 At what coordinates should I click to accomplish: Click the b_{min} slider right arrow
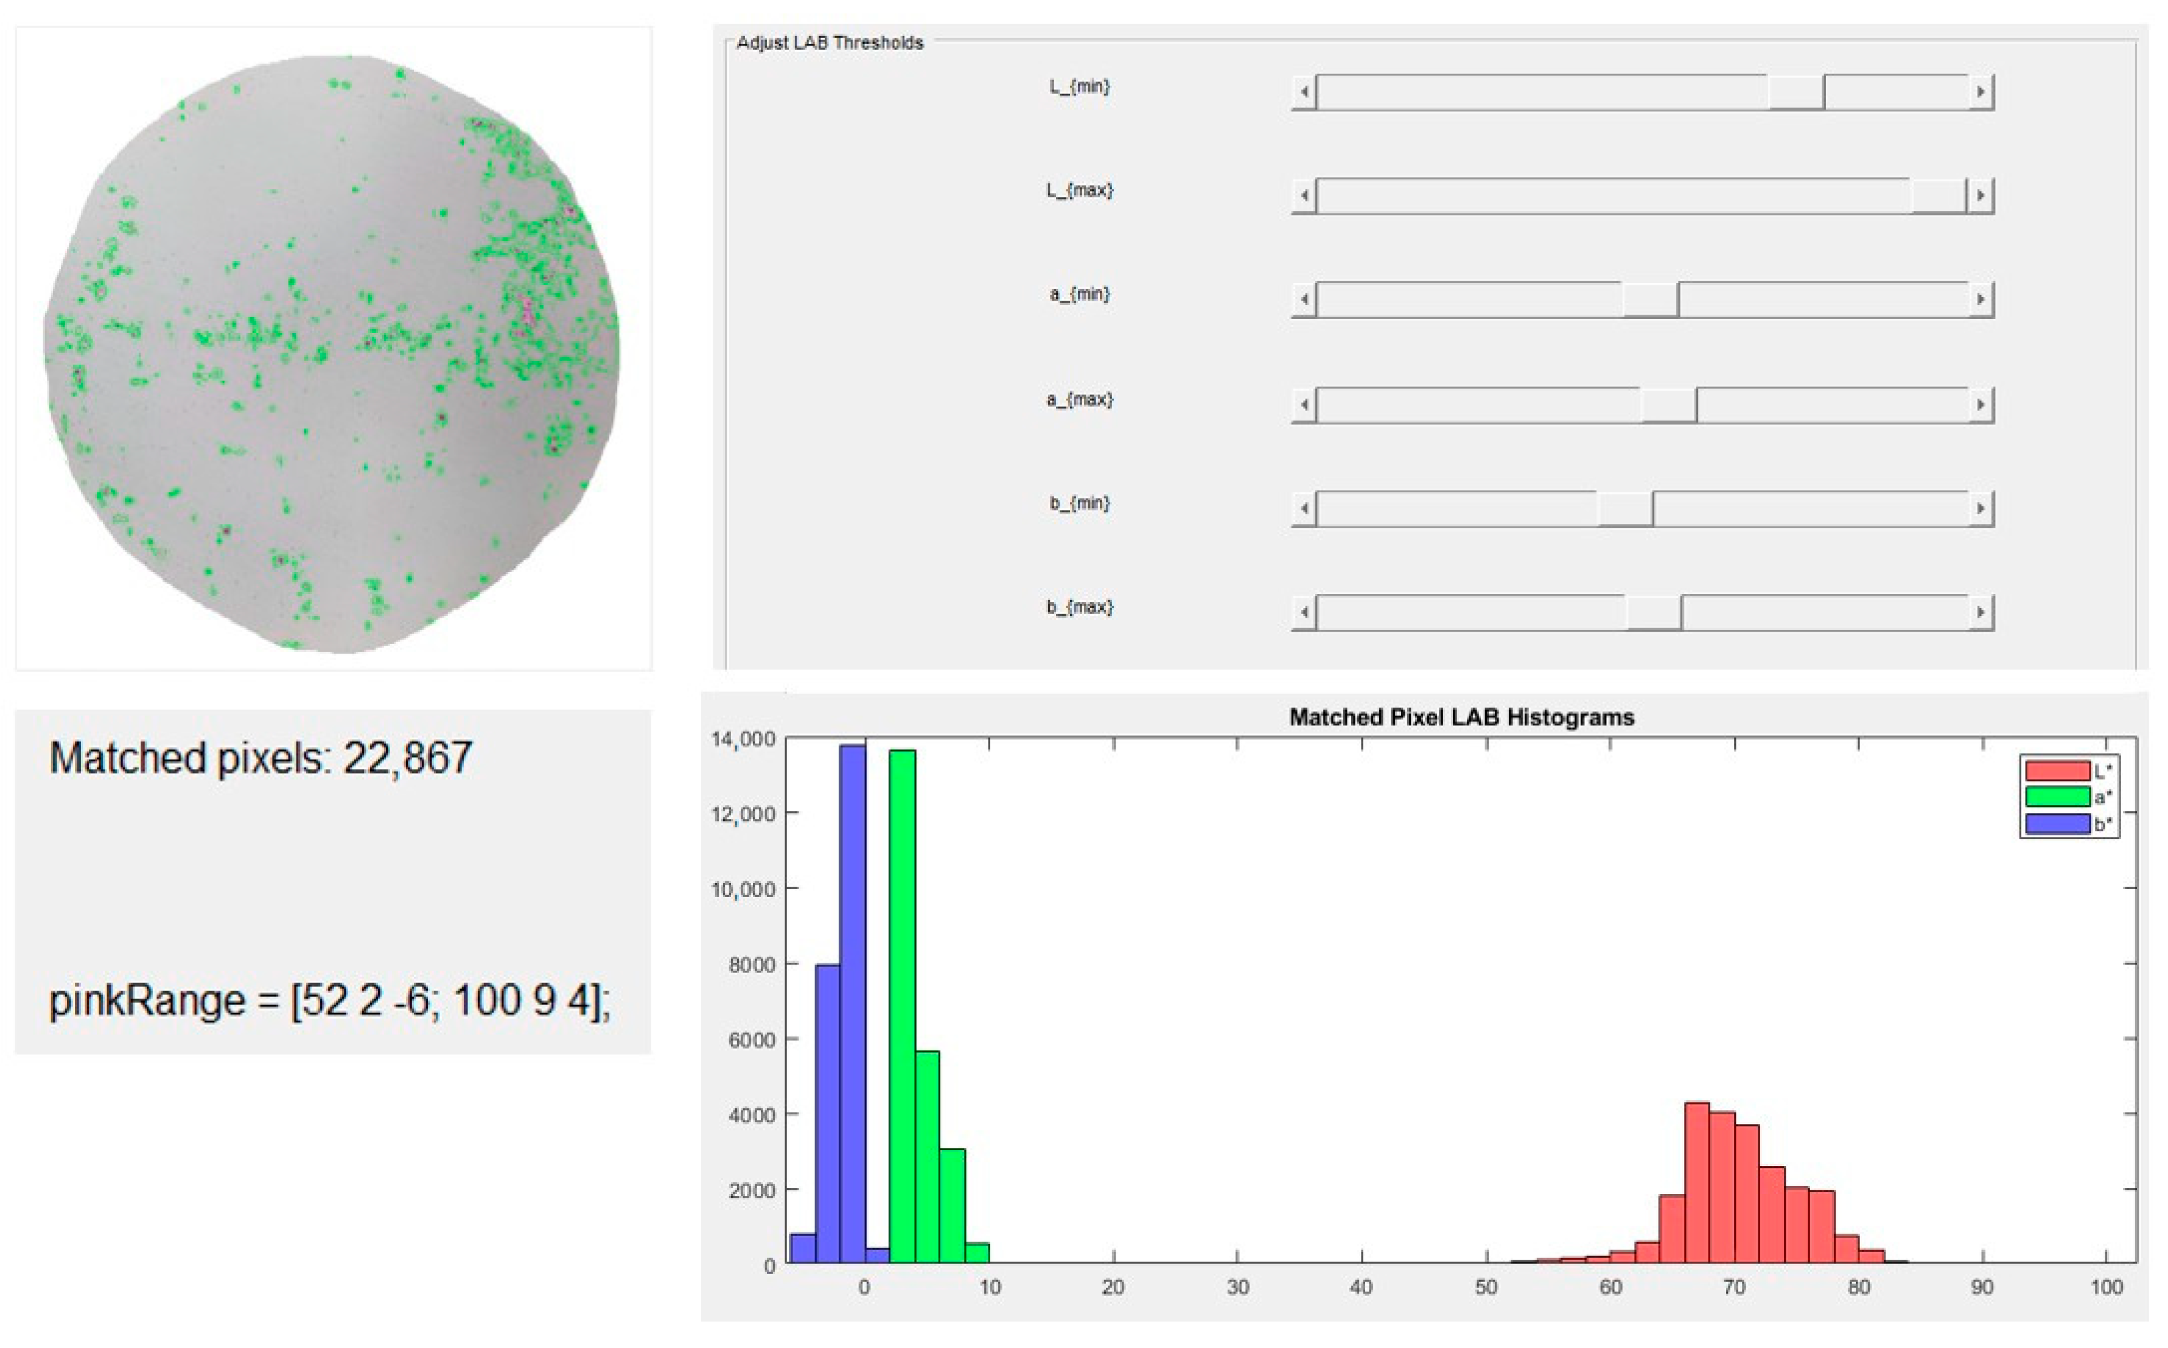[x=1980, y=508]
